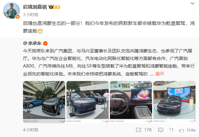Click the 1199 likes count
This screenshot has height=137, width=199.
pyautogui.click(x=191, y=130)
